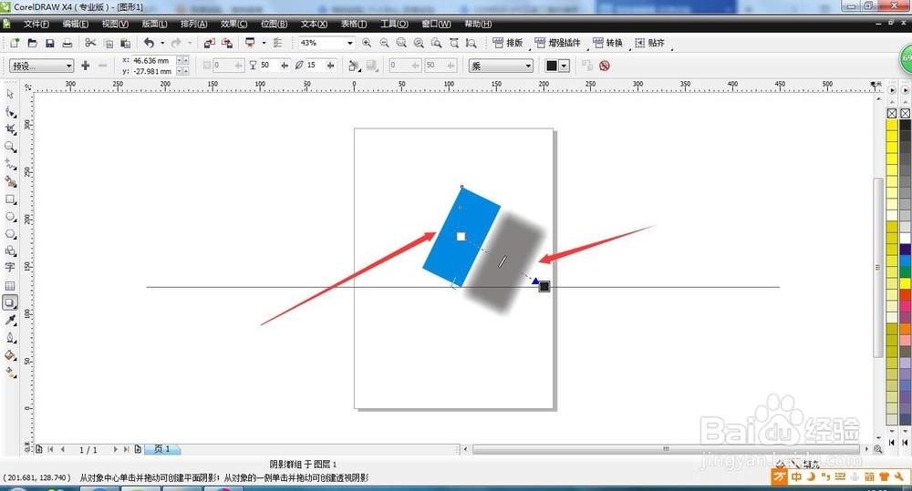Expand the application launcher dropdown arrow
Image resolution: width=912 pixels, height=491 pixels.
(264, 43)
